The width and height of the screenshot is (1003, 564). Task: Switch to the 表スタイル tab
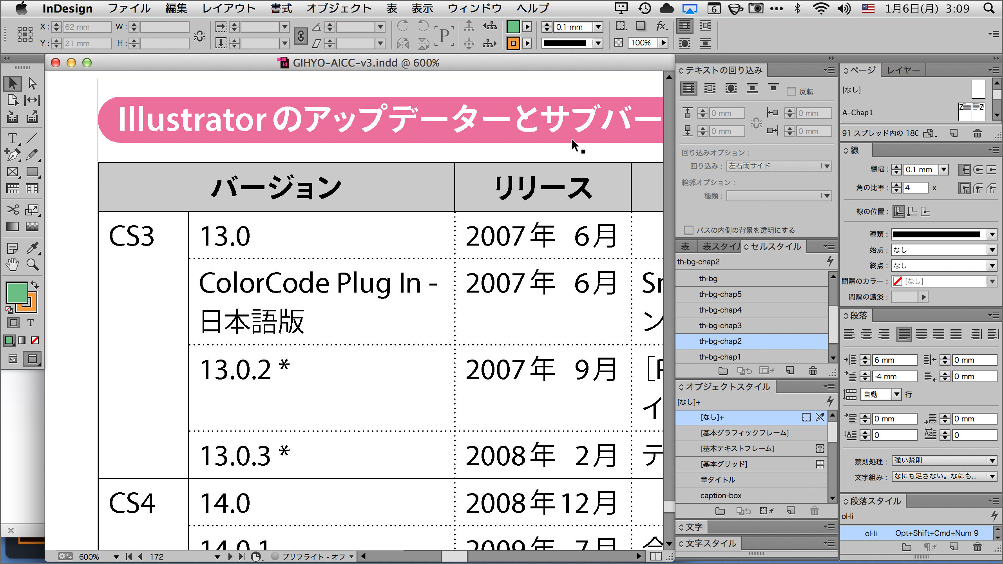click(720, 246)
